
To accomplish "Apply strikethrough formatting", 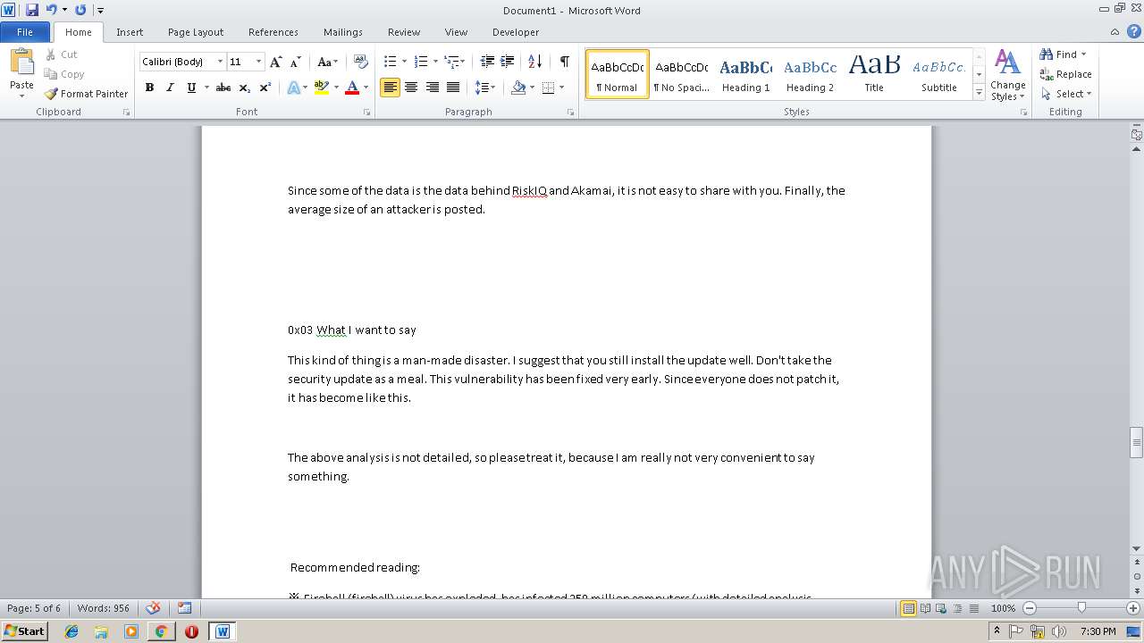I will [223, 88].
